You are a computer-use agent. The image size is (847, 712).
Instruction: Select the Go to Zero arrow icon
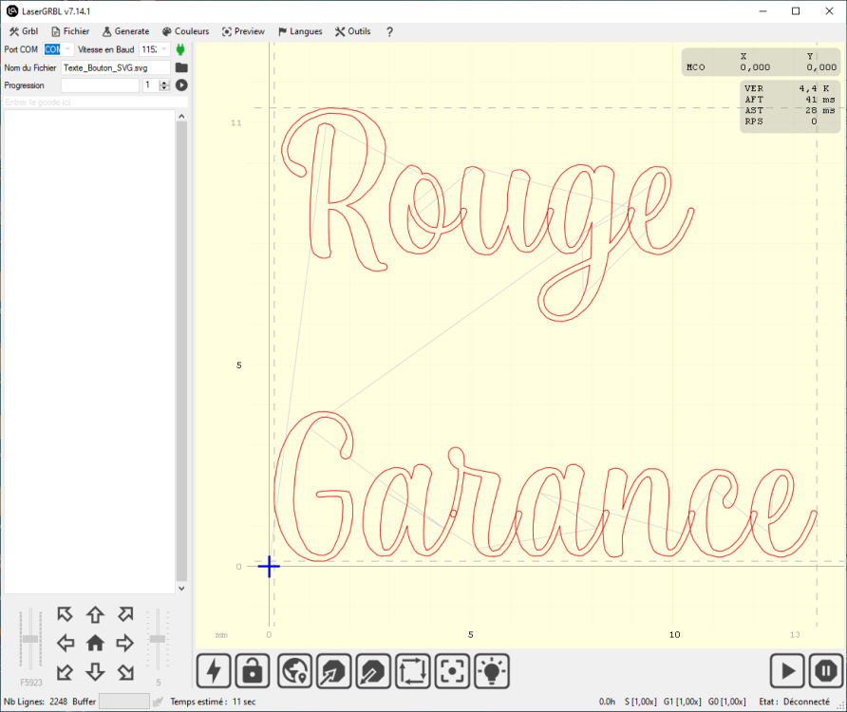332,671
